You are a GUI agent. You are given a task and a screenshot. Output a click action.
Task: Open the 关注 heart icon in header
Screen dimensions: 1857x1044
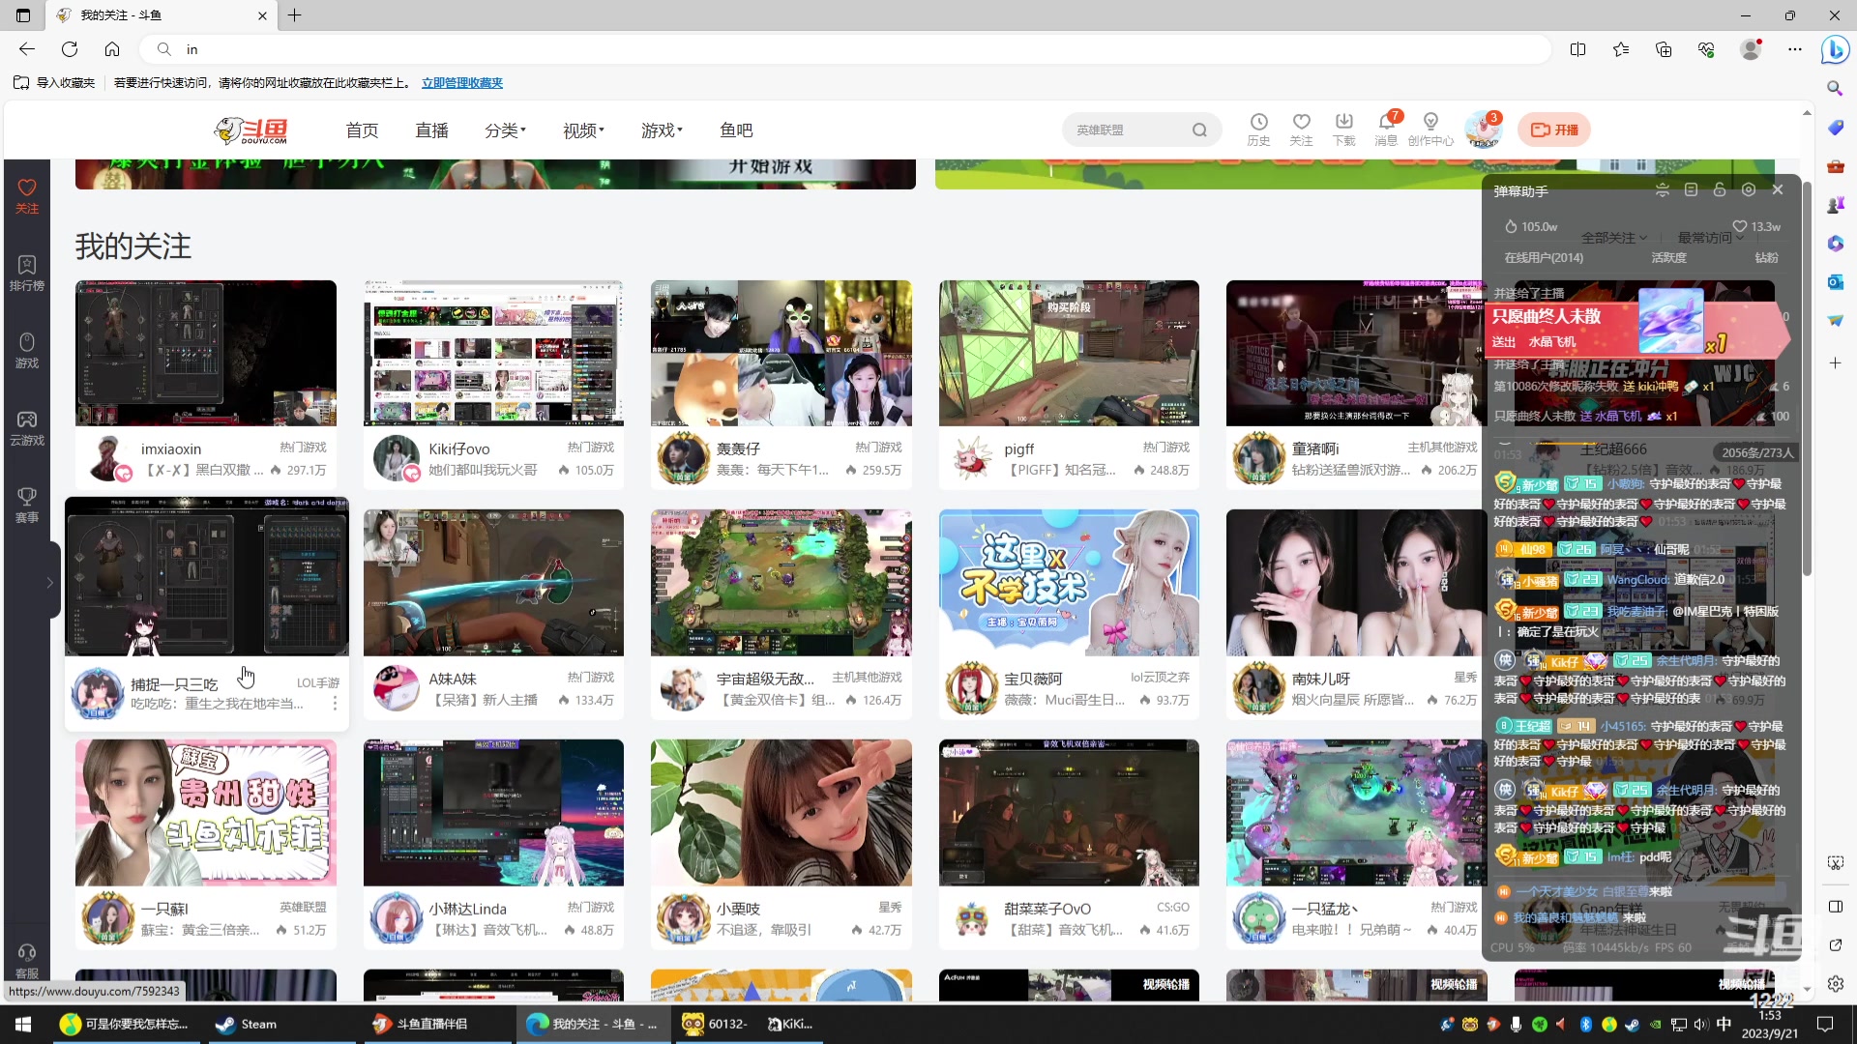[x=1301, y=129]
